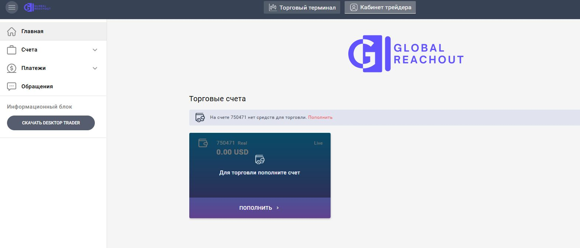
Task: Select Главная in the sidebar
Action: click(53, 31)
